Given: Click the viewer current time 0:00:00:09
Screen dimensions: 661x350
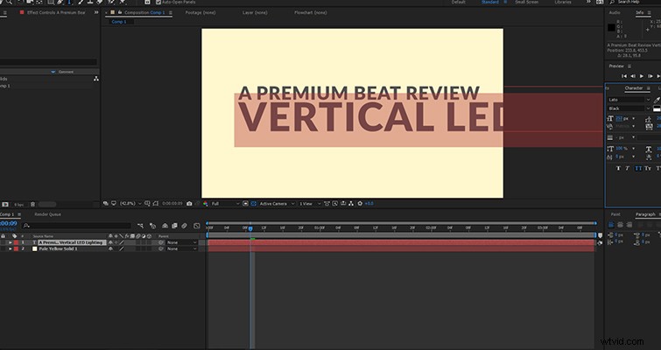Looking at the screenshot, I should (172, 204).
